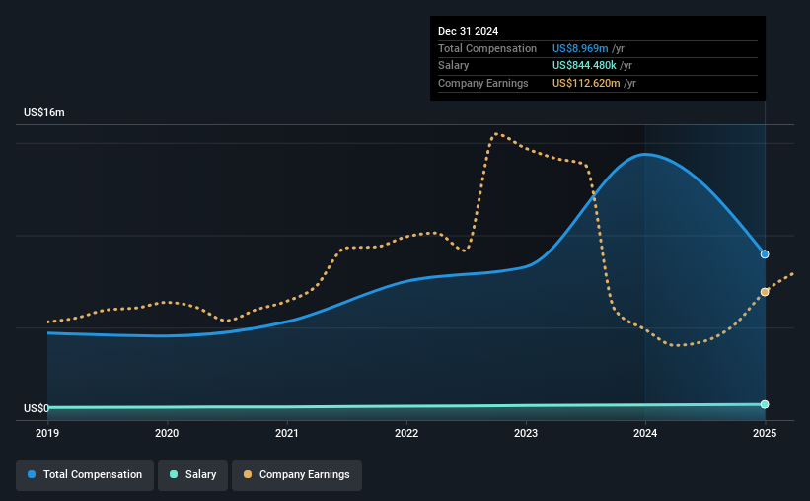This screenshot has height=501, width=810.
Task: Click the 2022 x-axis label
Action: point(406,433)
